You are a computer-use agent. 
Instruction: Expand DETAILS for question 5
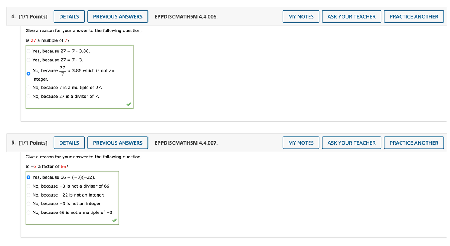click(69, 143)
